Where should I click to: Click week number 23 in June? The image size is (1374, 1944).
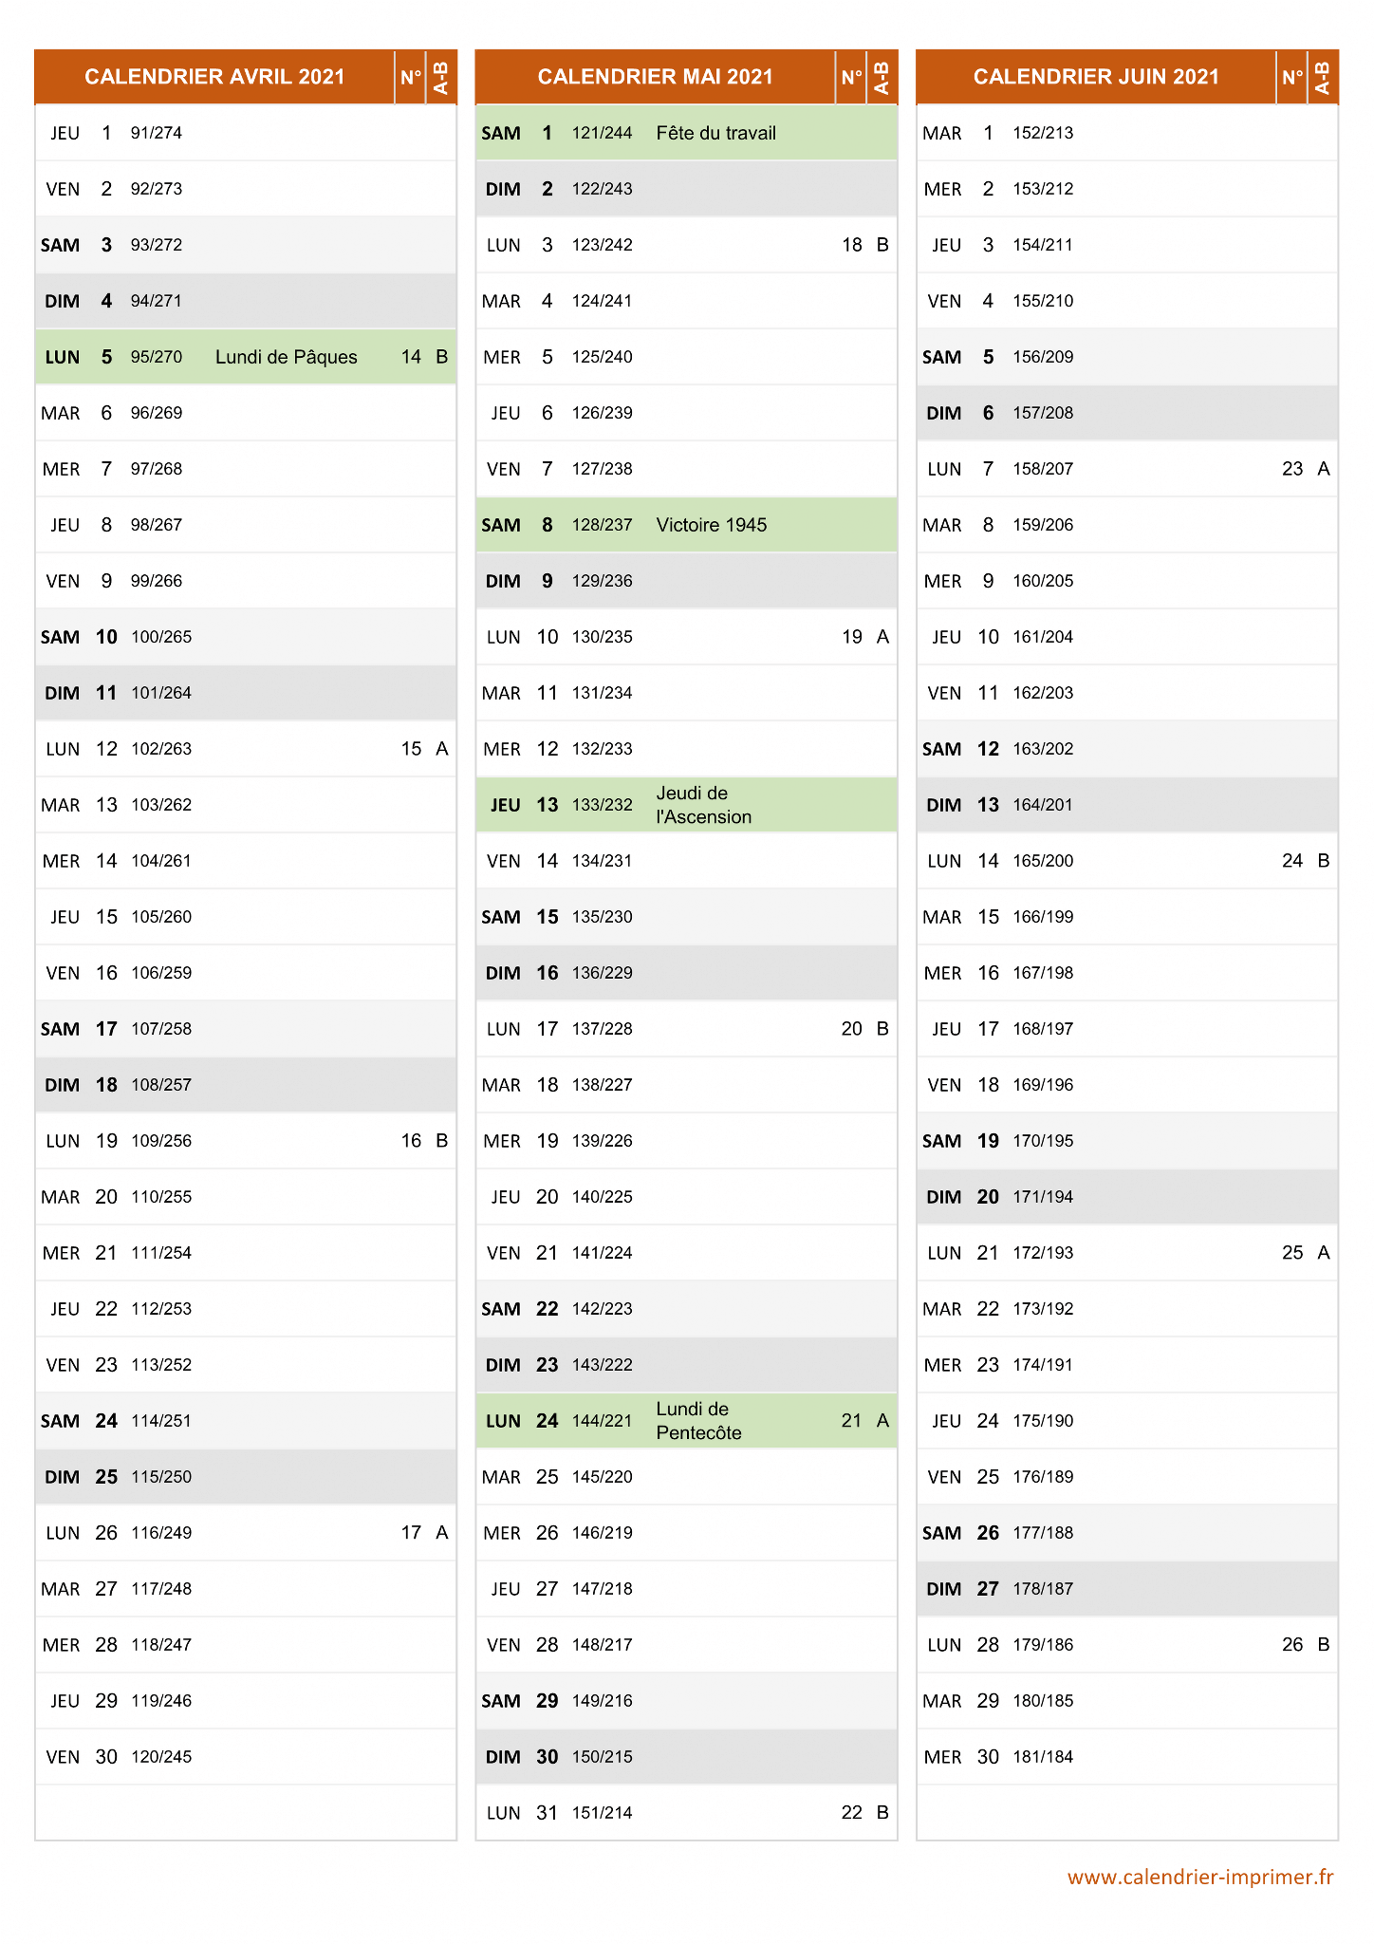click(x=1292, y=469)
